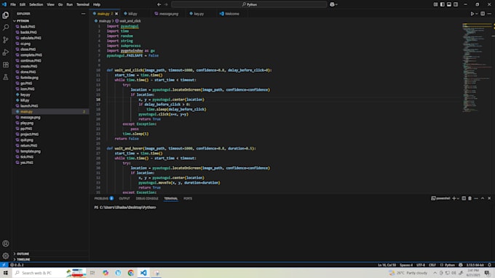The image size is (495, 278).
Task: Change file encoding UTF-8
Action: (x=421, y=265)
